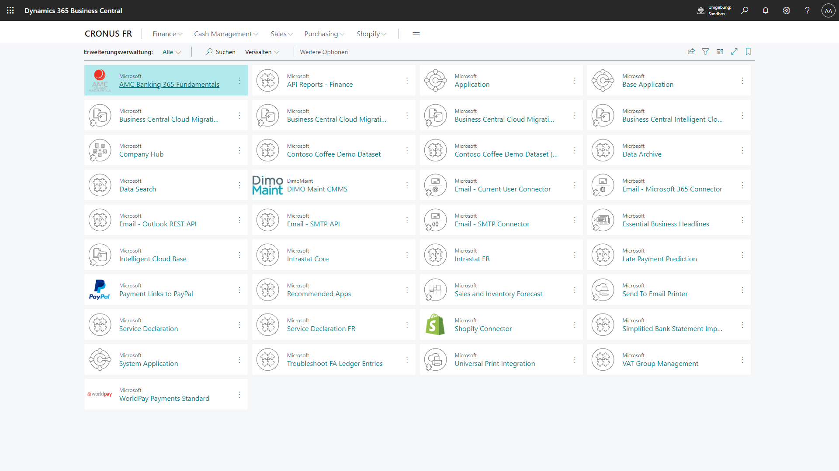Click the AMC Banking logo thumbnail

tap(100, 80)
